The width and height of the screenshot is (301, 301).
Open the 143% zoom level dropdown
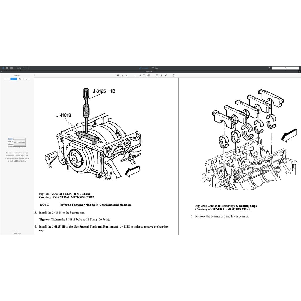(x=20, y=68)
